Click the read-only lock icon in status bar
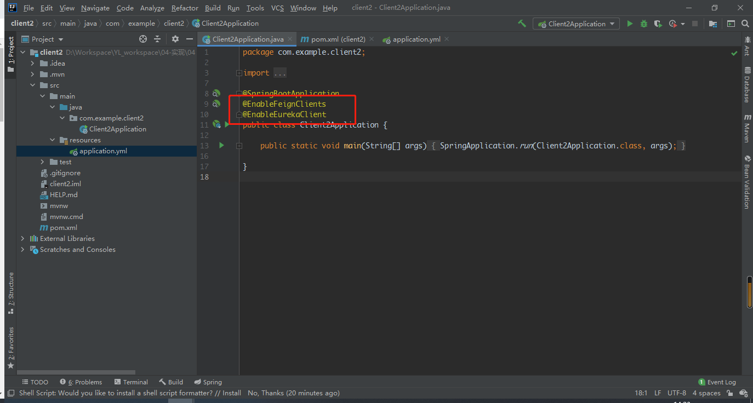 [x=730, y=393]
